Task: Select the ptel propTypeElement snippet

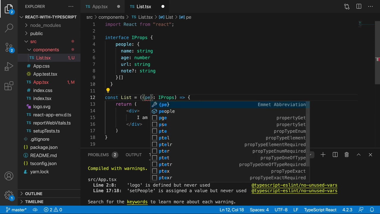Action: point(230,138)
